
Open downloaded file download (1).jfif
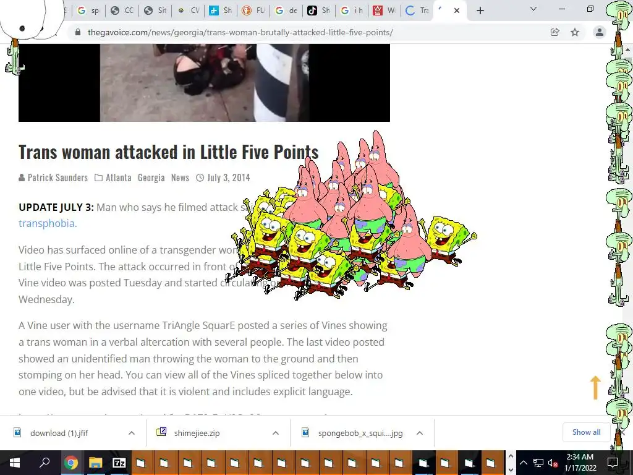pyautogui.click(x=59, y=433)
